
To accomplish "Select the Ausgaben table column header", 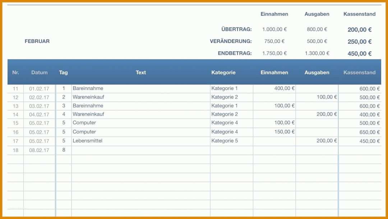I will point(317,72).
